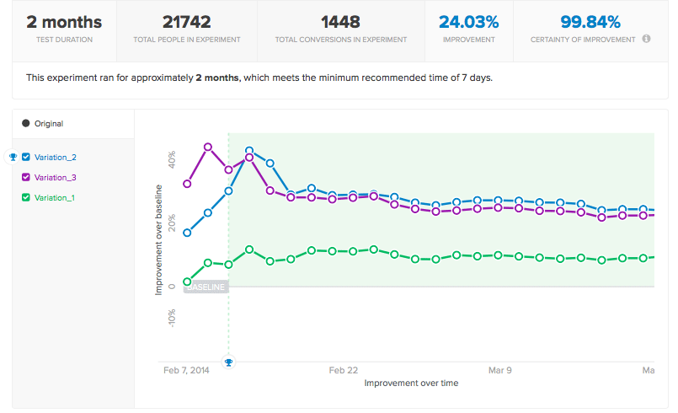The height and width of the screenshot is (413, 678).
Task: Click the highest purple Variation_3 data point
Action: point(208,147)
